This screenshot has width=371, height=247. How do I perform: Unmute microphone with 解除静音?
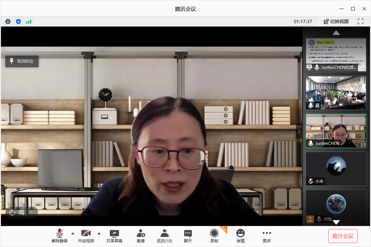click(60, 236)
